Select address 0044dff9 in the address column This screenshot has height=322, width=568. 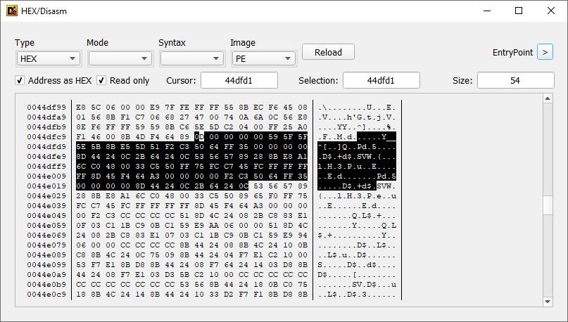[46, 166]
